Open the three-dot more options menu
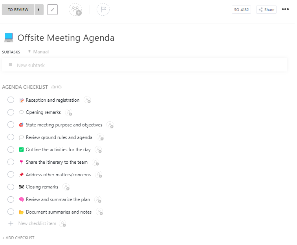Viewport: 297px width, 245px height. 285,9
